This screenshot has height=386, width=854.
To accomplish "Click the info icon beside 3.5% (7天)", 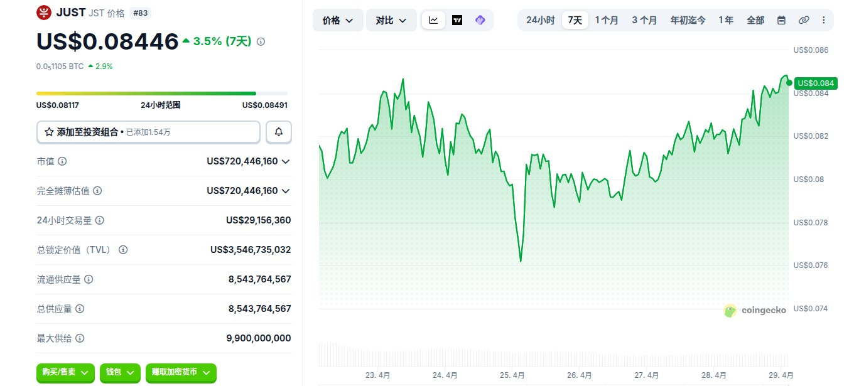I will click(x=261, y=41).
